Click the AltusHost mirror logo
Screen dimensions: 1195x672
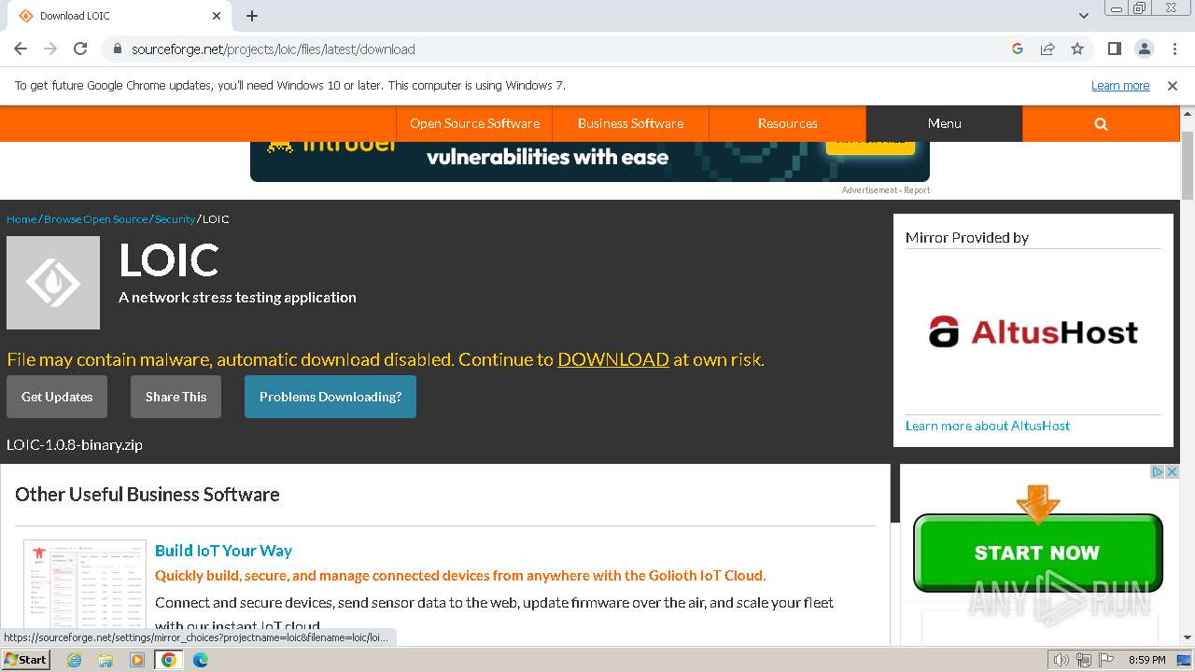(1033, 332)
